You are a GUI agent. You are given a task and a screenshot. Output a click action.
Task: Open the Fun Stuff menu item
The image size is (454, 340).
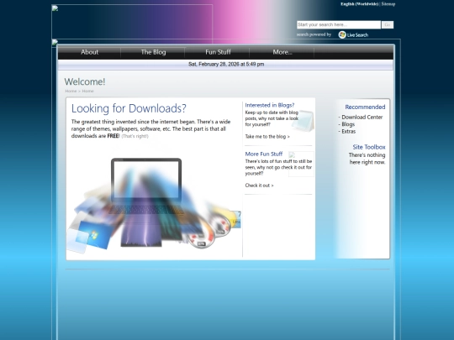218,52
